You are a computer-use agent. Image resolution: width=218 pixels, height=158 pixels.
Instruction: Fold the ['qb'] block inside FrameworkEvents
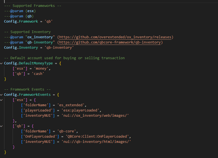(1, 126)
